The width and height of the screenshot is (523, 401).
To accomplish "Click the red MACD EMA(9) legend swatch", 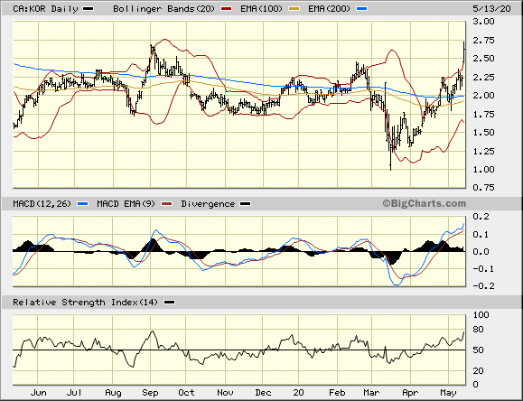I will coord(167,204).
